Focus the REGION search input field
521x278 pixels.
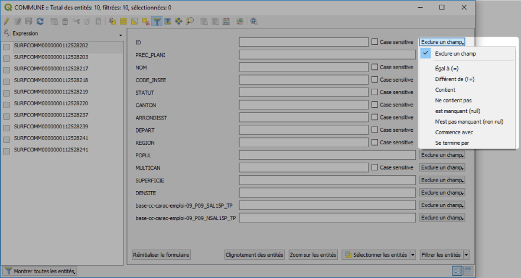point(304,143)
